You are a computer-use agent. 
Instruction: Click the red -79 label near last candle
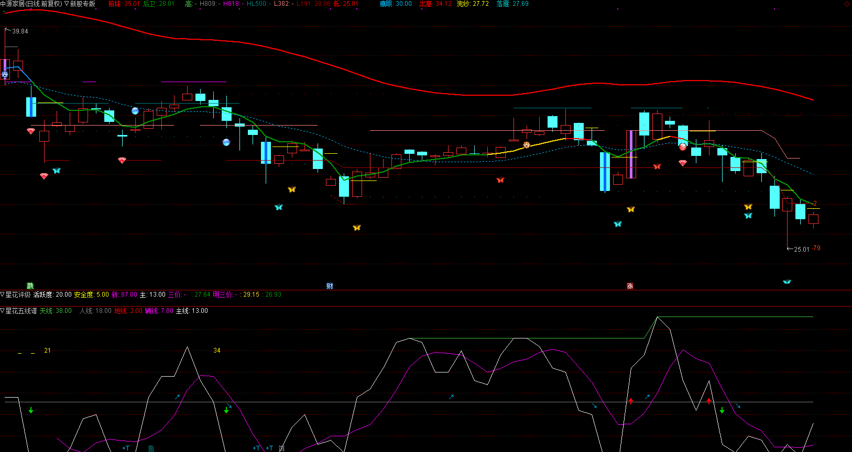[816, 248]
